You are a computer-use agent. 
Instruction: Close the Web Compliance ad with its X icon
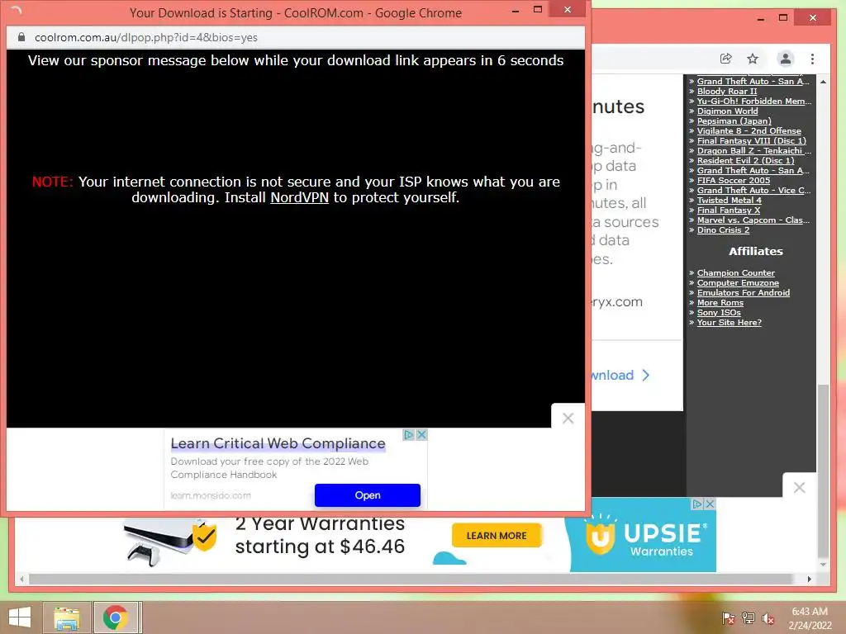coord(422,434)
